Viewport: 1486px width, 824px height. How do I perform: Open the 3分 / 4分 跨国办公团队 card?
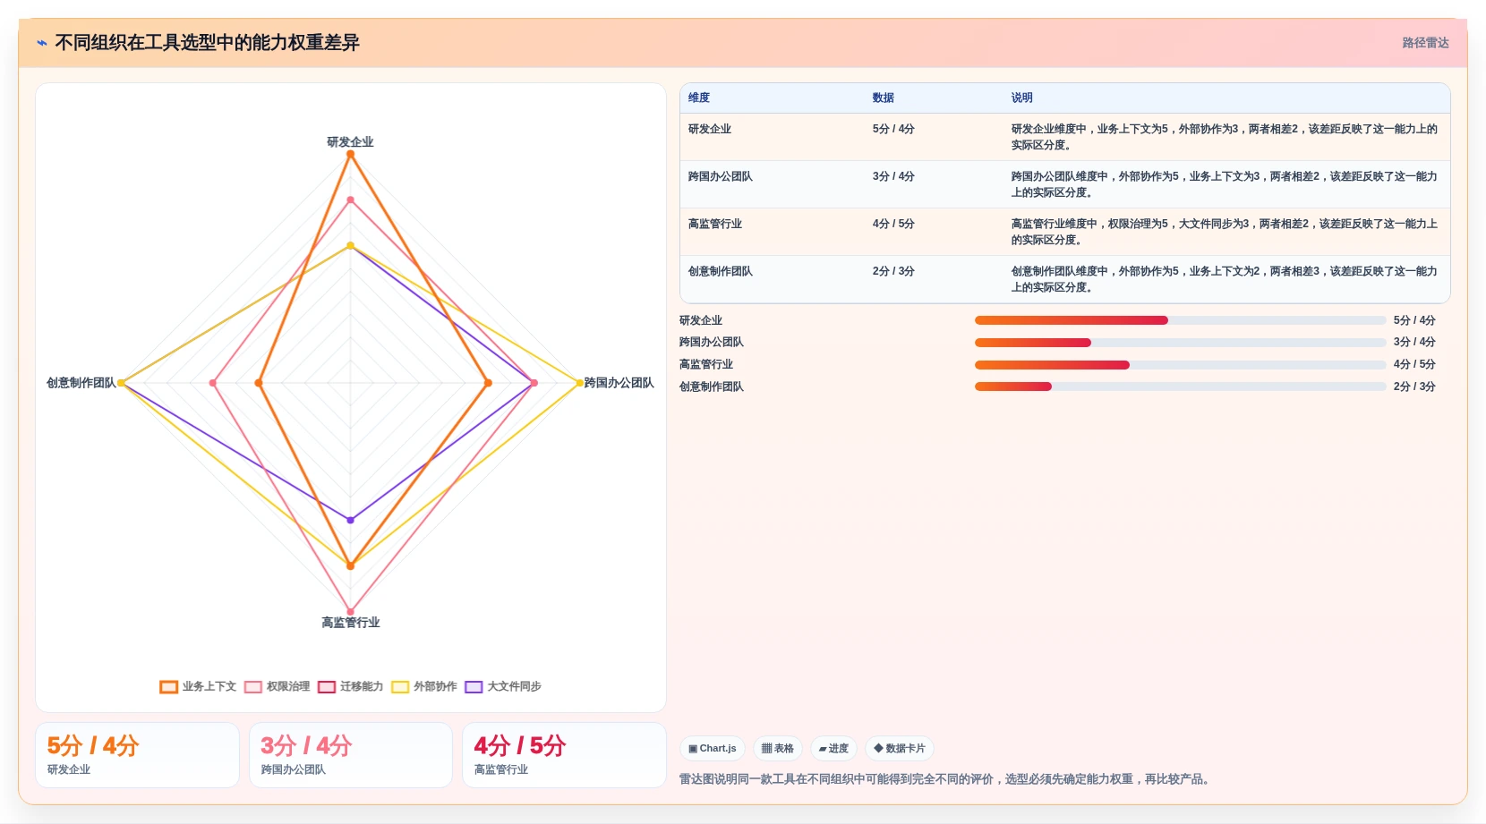pyautogui.click(x=351, y=755)
